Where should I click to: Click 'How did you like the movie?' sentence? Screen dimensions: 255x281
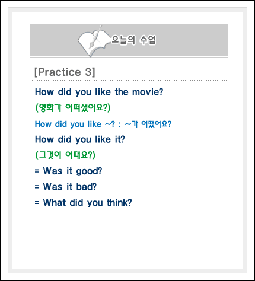pyautogui.click(x=99, y=92)
